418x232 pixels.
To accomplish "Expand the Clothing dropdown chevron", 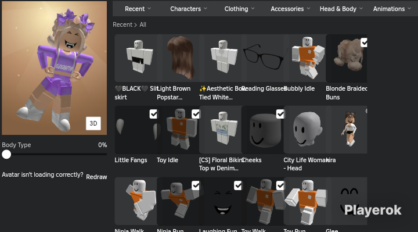I will 253,9.
